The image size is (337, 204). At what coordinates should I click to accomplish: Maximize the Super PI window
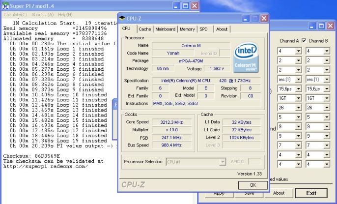tap(185, 5)
